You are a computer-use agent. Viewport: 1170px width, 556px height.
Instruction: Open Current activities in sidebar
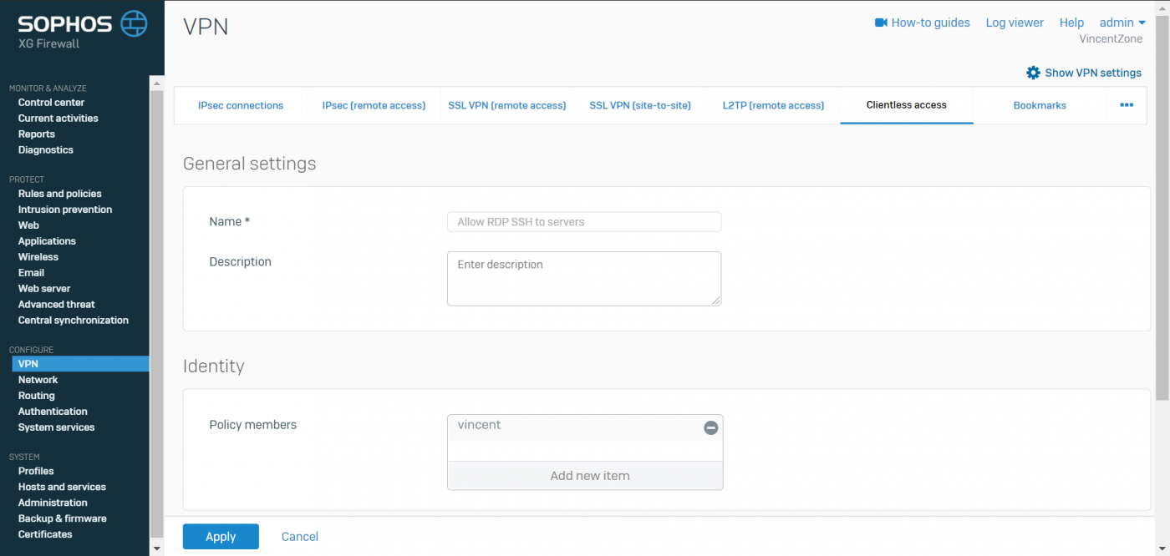pos(58,119)
